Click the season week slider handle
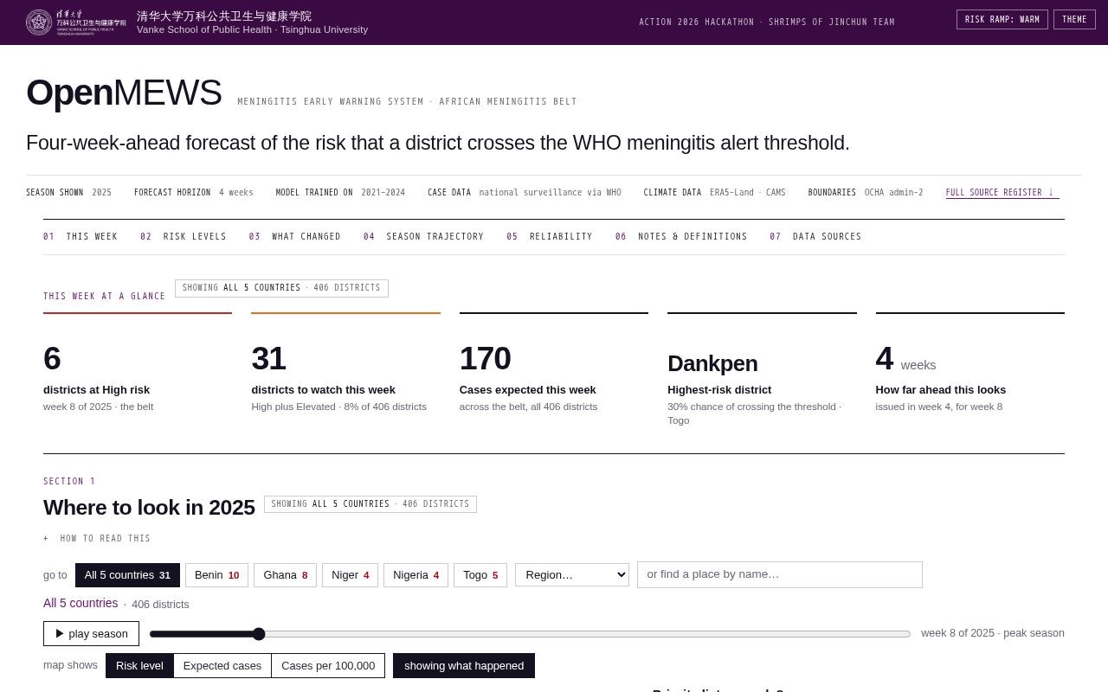 (x=259, y=634)
